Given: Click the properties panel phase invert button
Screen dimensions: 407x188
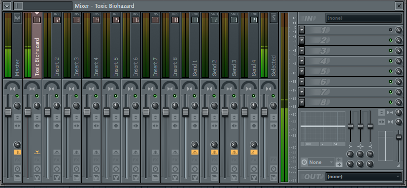Looking at the screenshot, I should pyautogui.click(x=381, y=113).
